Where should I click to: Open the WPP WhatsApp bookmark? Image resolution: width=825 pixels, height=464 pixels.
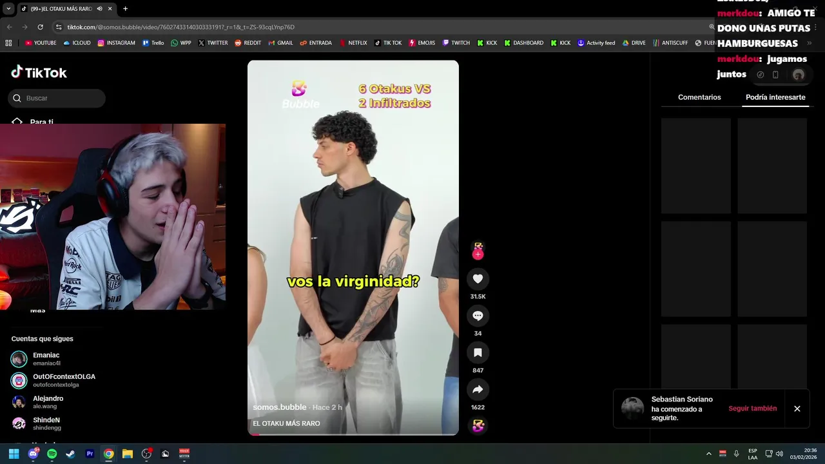(x=180, y=43)
